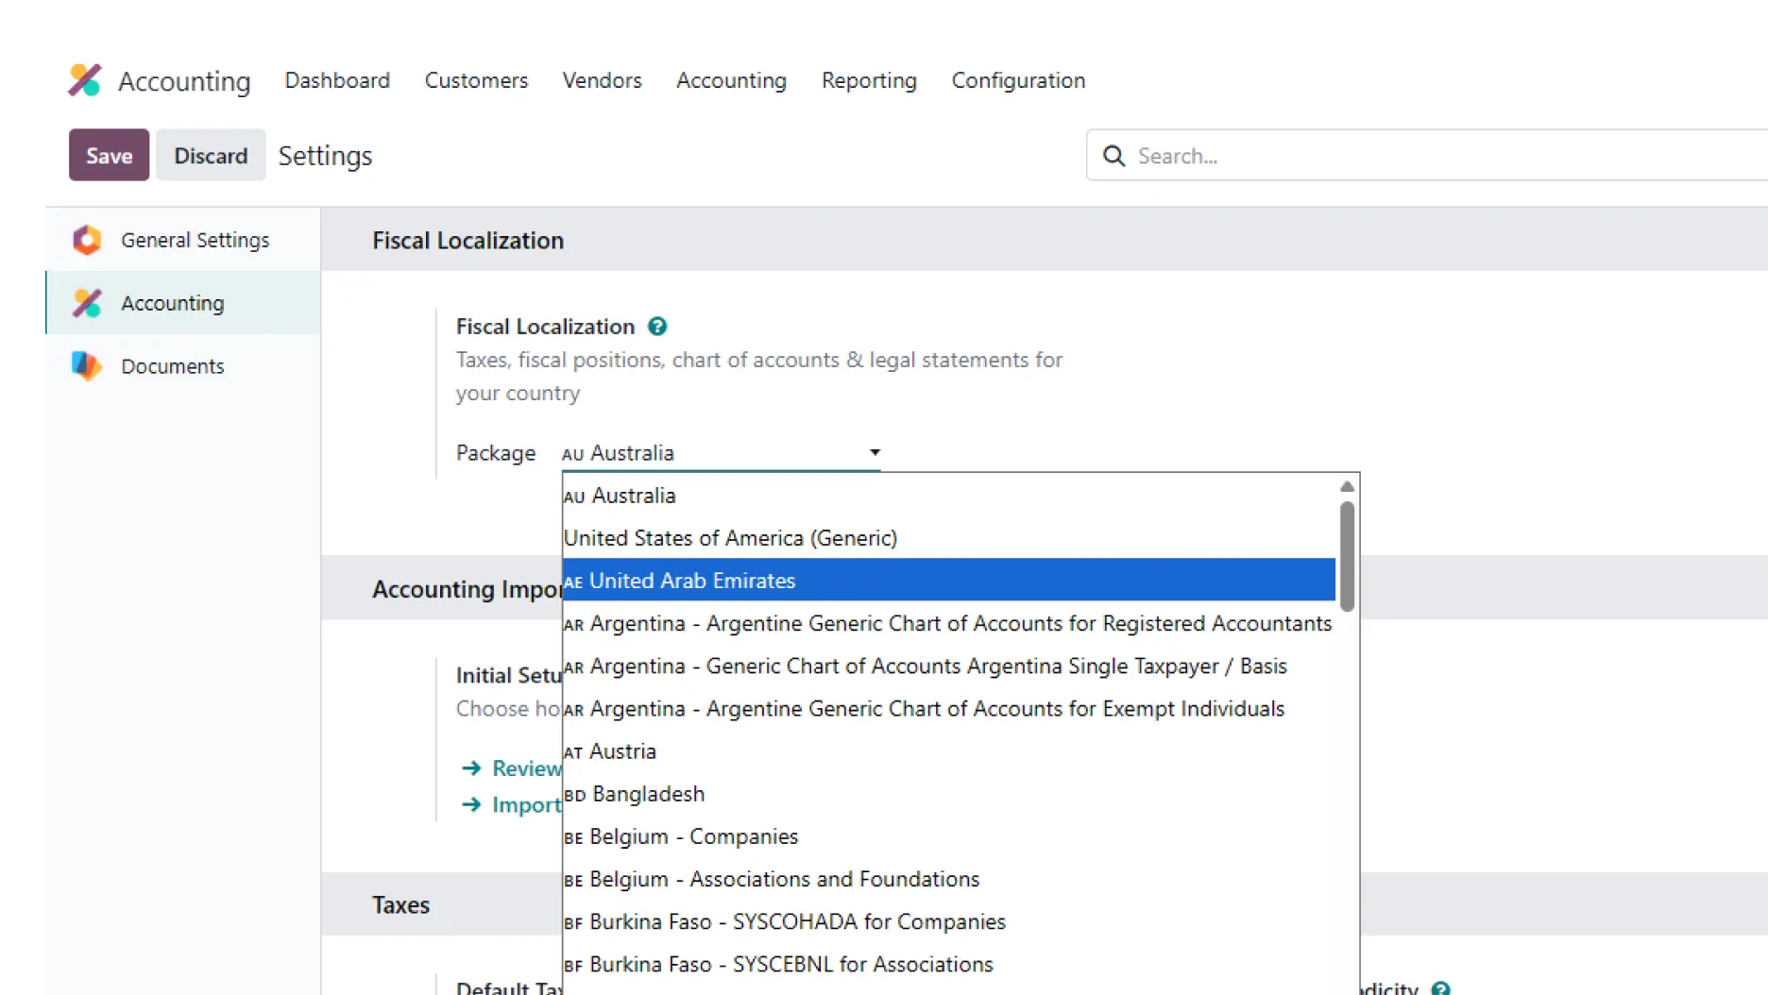The height and width of the screenshot is (995, 1768).
Task: Select Burkina Faso - SYSCEBNL for Associations
Action: click(x=949, y=964)
